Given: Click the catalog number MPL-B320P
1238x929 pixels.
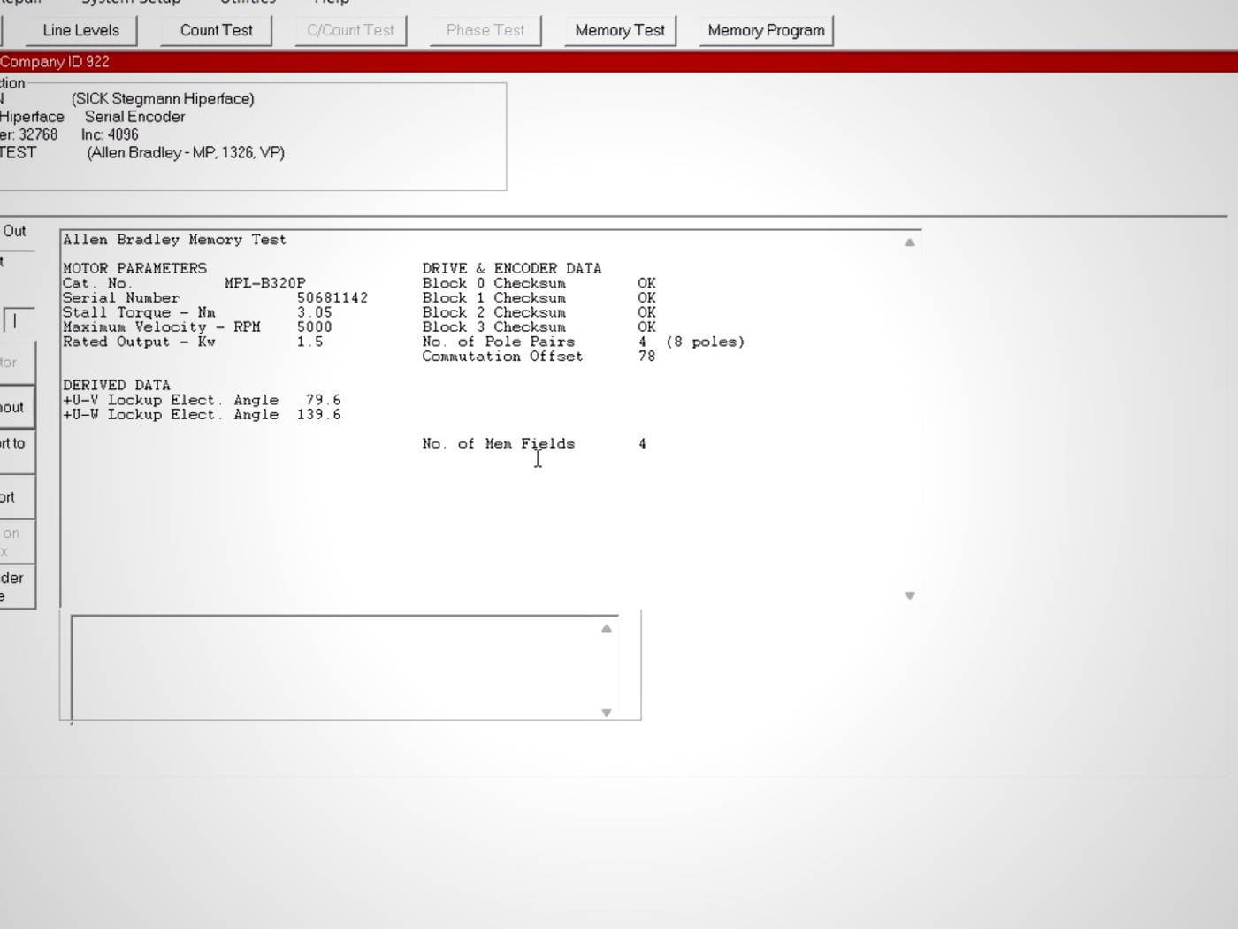Looking at the screenshot, I should [265, 283].
